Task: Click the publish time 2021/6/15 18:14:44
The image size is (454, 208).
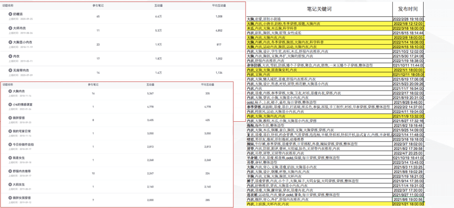Action: click(x=408, y=33)
